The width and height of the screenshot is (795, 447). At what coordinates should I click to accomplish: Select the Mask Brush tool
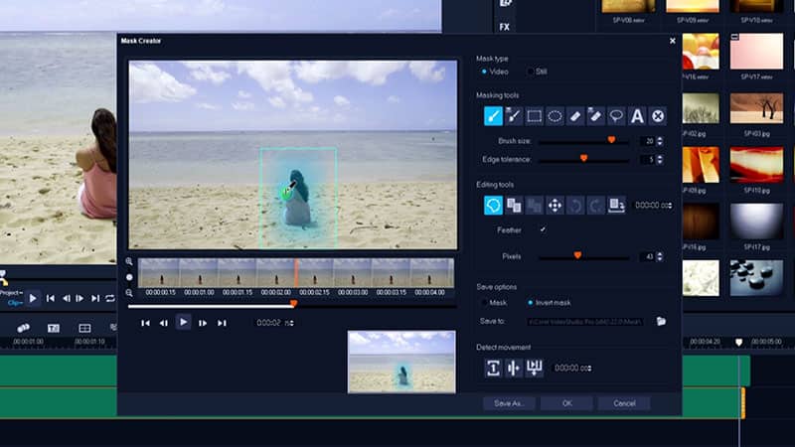coord(493,116)
